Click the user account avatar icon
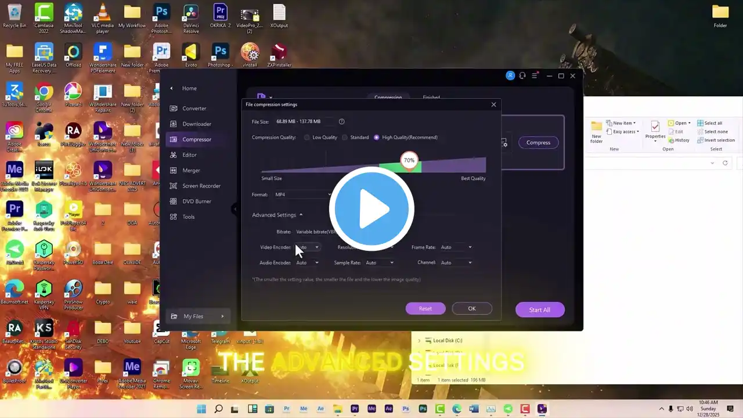743x418 pixels. tap(510, 76)
